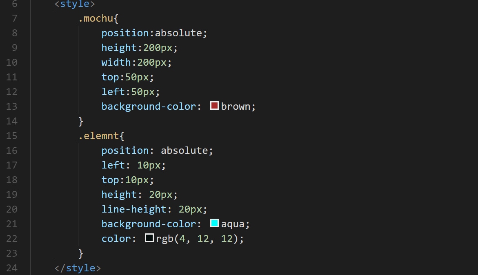
Task: Select line number 15 in the gutter
Action: tap(12, 135)
